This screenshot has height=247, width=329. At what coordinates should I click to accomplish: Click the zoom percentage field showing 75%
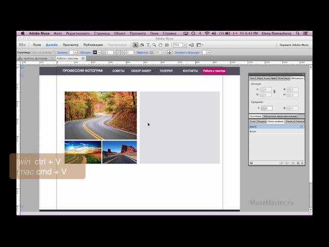178,45
